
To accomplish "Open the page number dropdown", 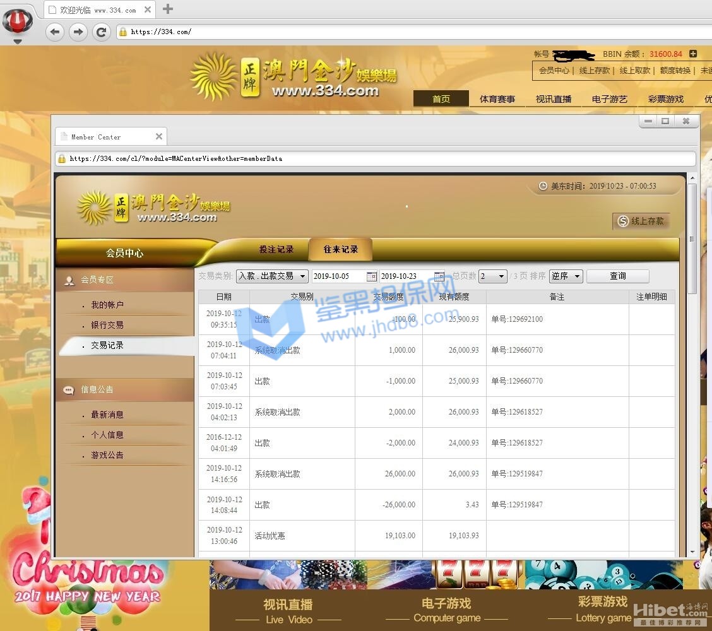I will tap(493, 276).
